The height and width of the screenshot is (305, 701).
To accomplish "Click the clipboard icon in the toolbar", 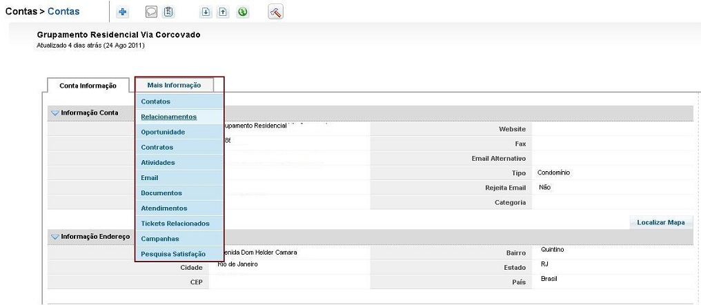I will point(168,12).
